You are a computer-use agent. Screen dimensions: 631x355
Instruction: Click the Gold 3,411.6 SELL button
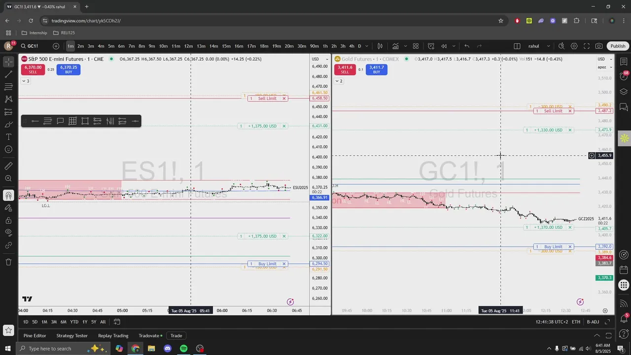[x=345, y=70]
